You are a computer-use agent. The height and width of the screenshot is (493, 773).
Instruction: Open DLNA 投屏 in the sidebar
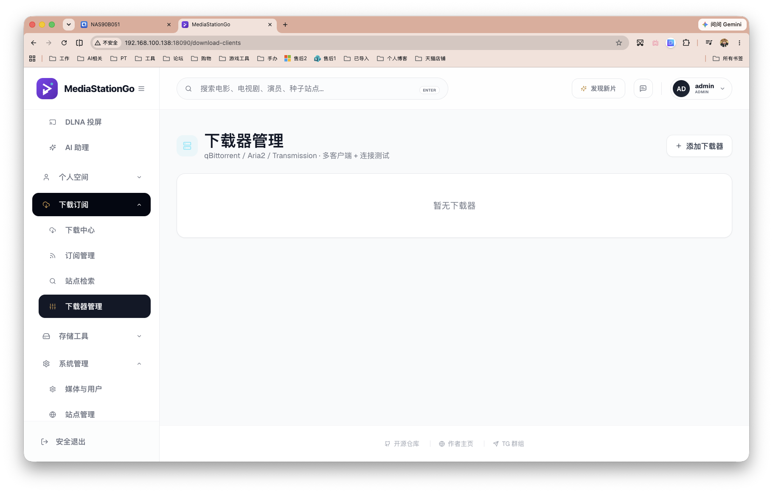[x=94, y=122]
